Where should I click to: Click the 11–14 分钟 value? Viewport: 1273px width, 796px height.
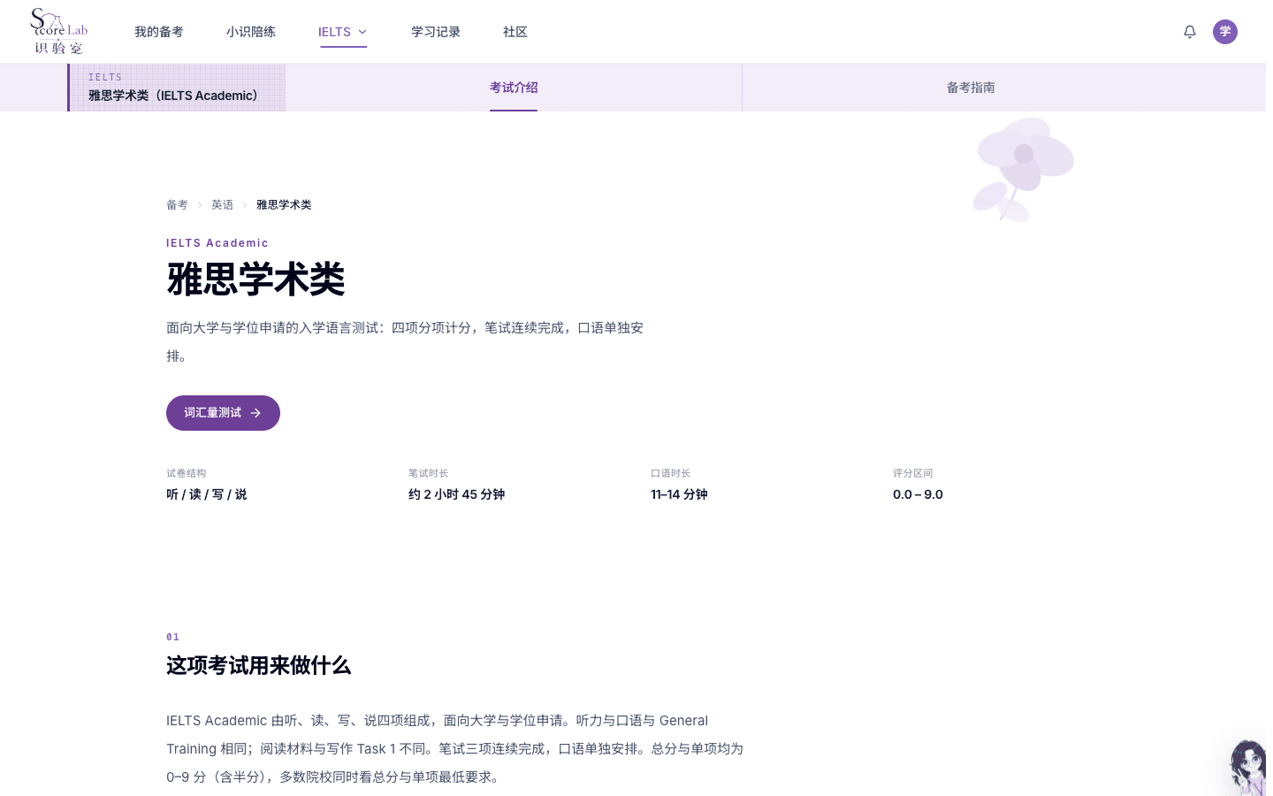point(679,494)
